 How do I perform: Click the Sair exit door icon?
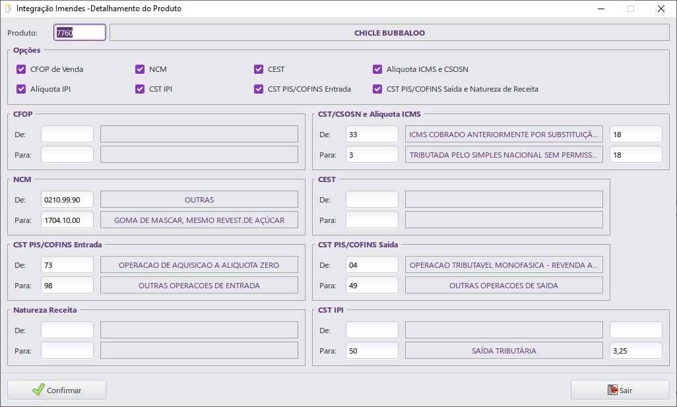tap(612, 390)
